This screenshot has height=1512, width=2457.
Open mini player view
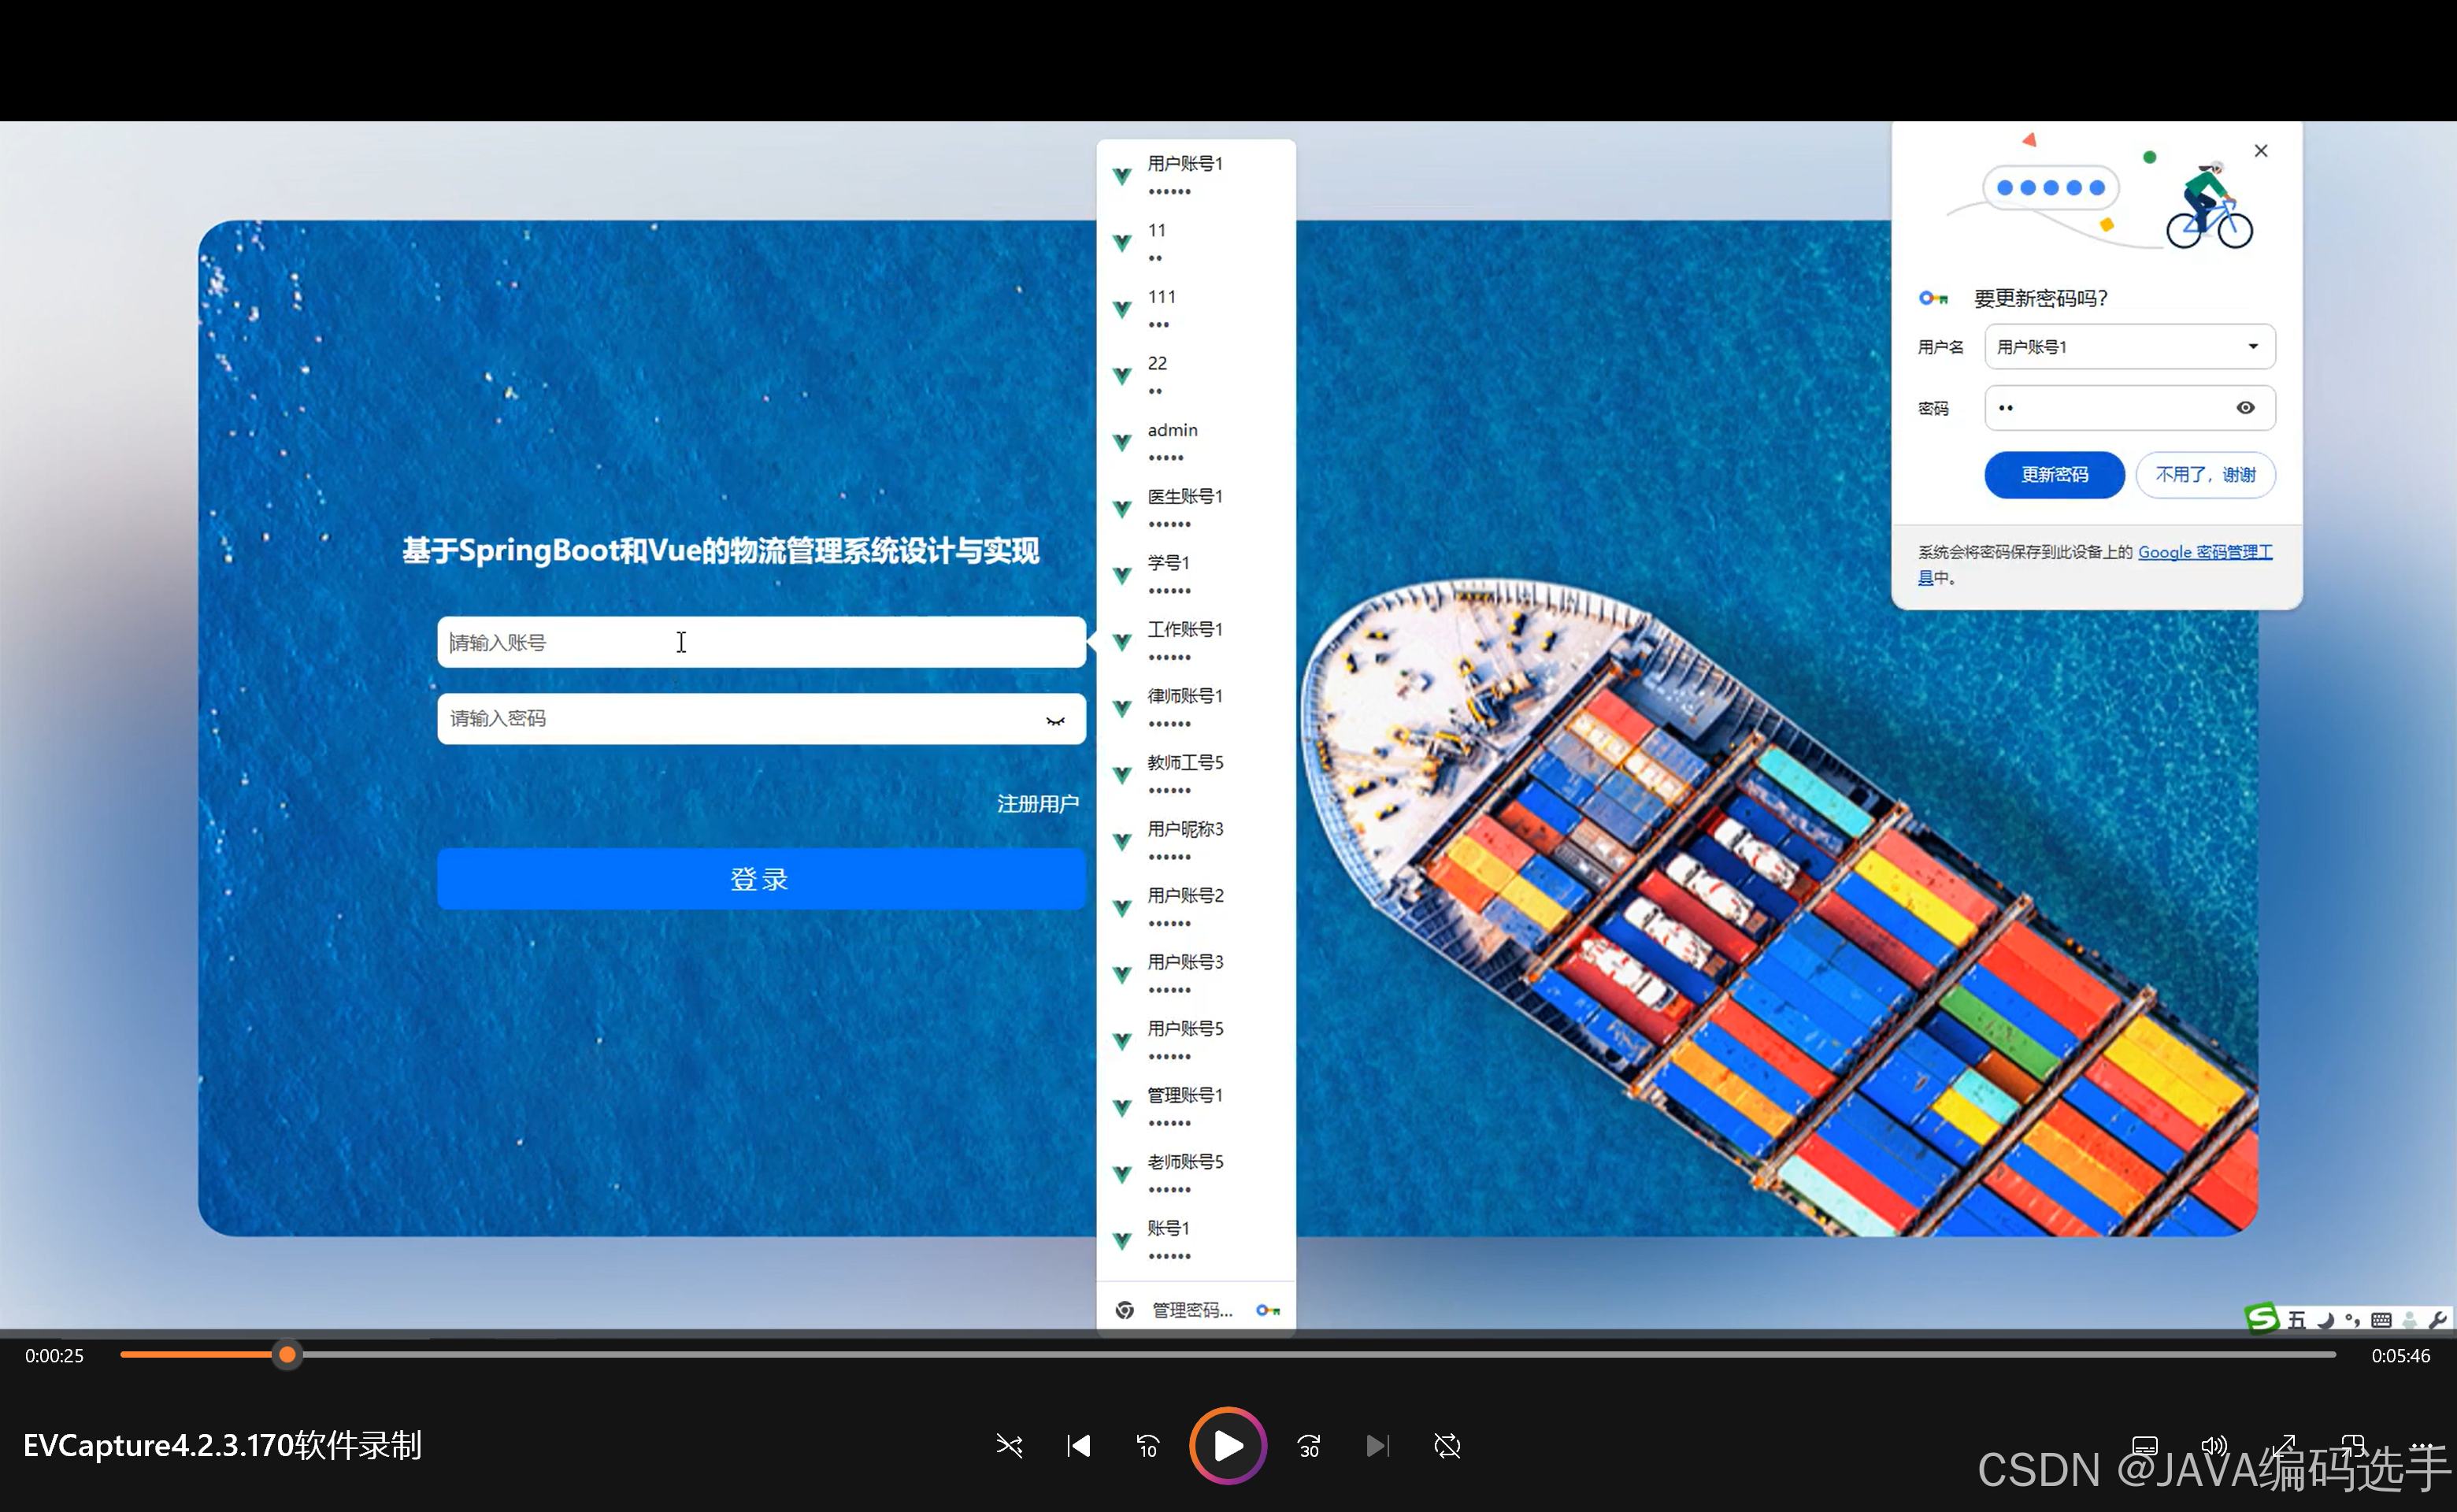pos(2353,1446)
